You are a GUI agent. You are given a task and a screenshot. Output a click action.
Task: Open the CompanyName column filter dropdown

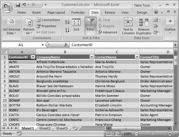(x=91, y=57)
